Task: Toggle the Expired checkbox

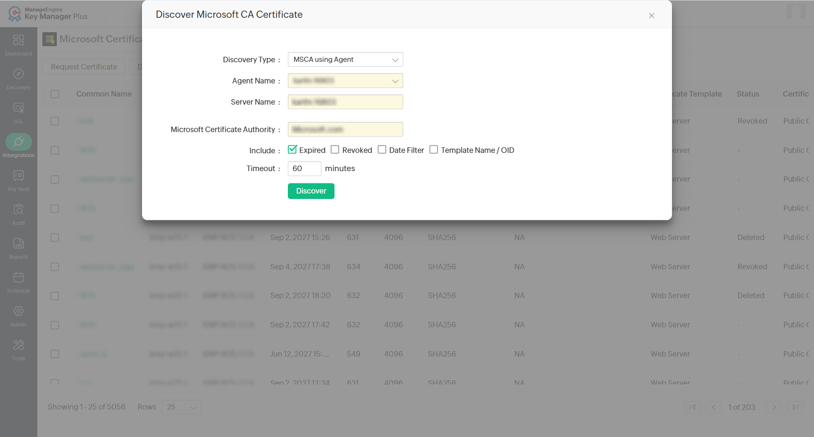Action: [292, 149]
